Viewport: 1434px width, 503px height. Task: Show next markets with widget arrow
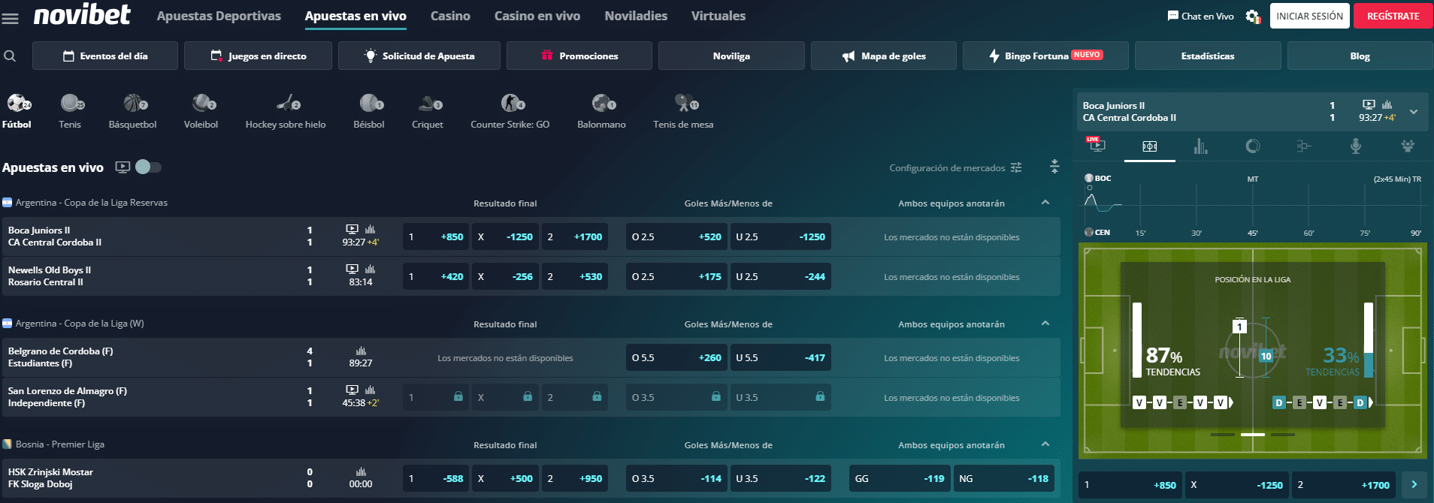click(x=1414, y=485)
